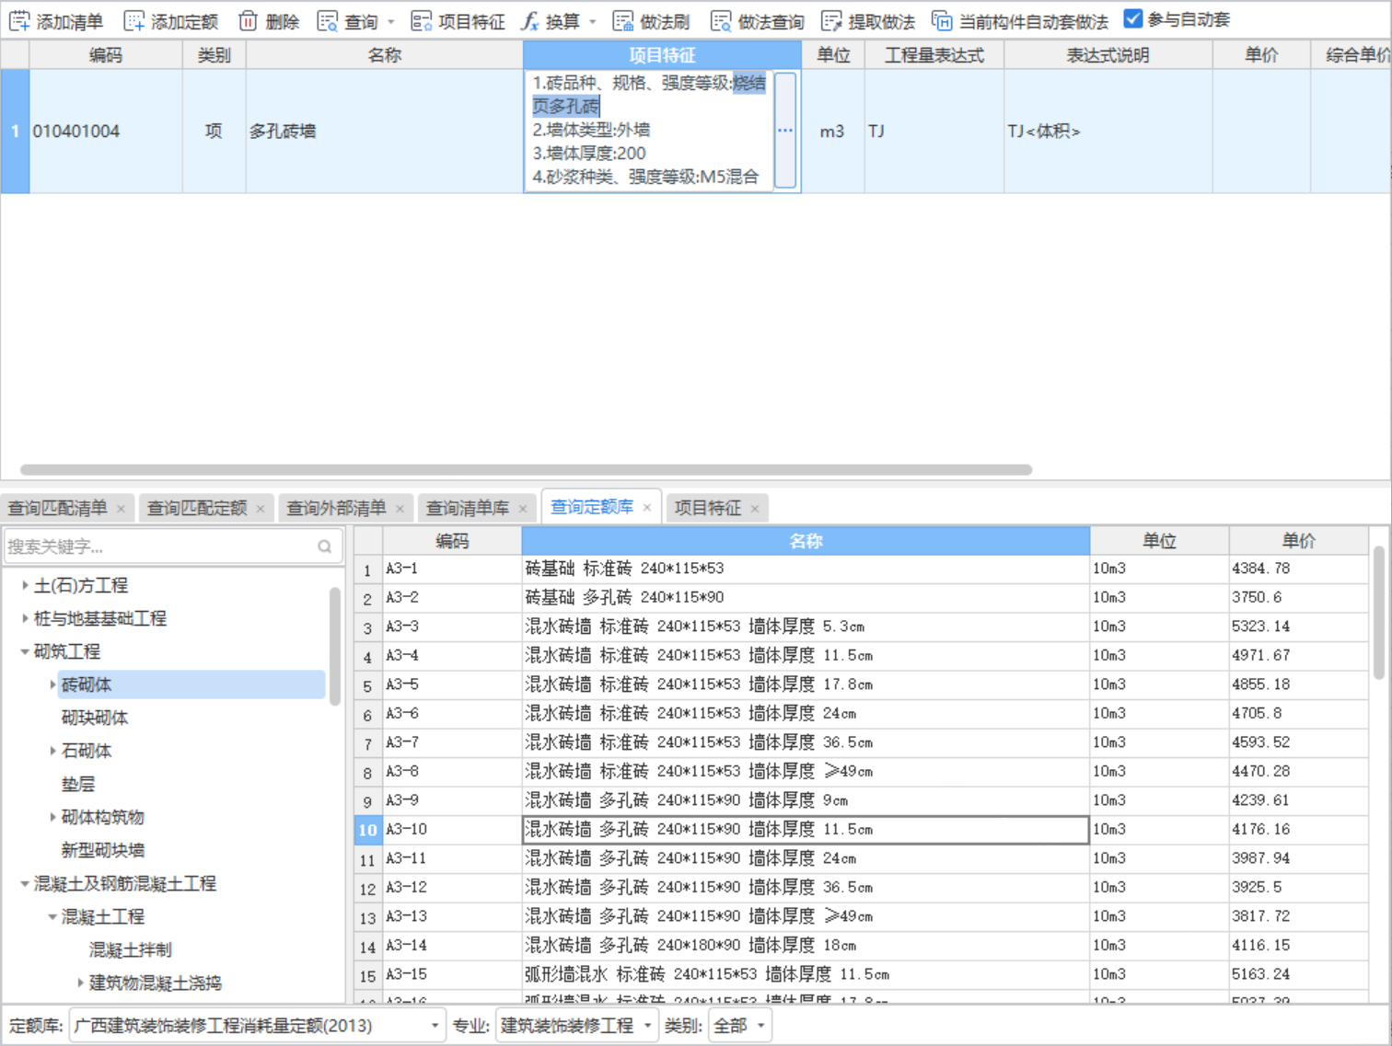Screen dimensions: 1392x1046
Task: Open the 类别 combo box
Action: click(740, 1026)
